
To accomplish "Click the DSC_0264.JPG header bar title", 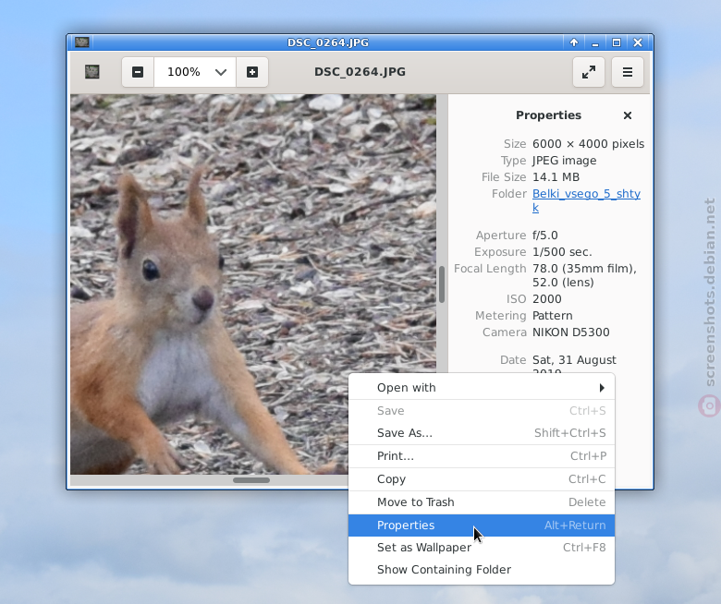I will tap(360, 72).
